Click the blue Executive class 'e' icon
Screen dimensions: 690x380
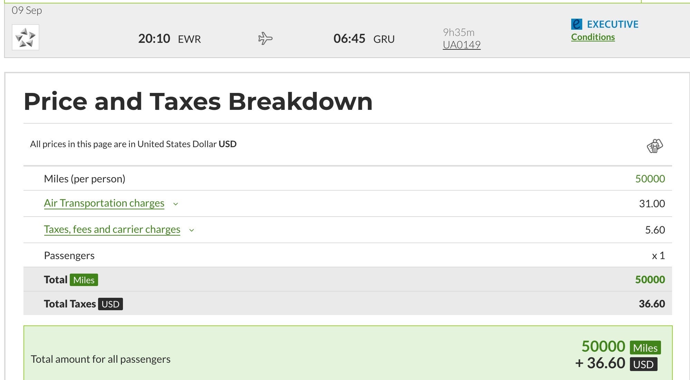point(576,24)
